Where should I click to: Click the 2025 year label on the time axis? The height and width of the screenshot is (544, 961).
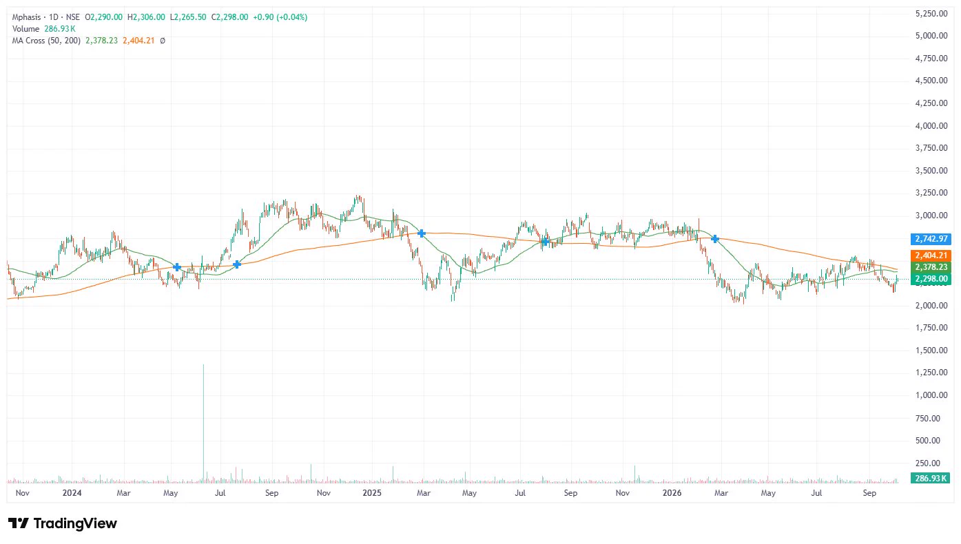[x=372, y=493]
